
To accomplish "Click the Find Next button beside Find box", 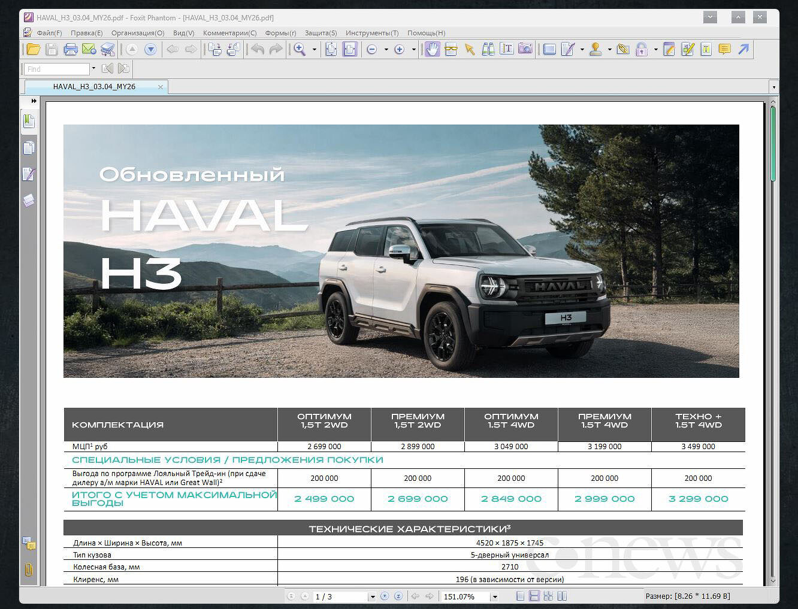I will pyautogui.click(x=123, y=69).
